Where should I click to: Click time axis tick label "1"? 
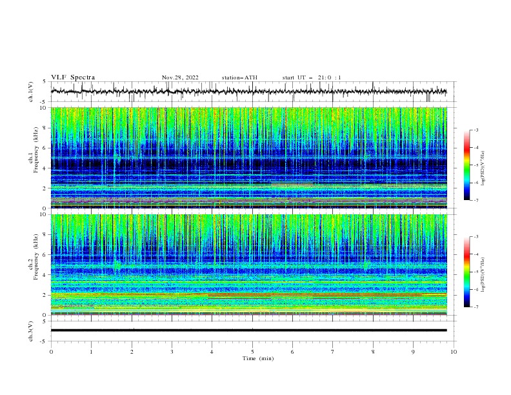[x=91, y=352]
